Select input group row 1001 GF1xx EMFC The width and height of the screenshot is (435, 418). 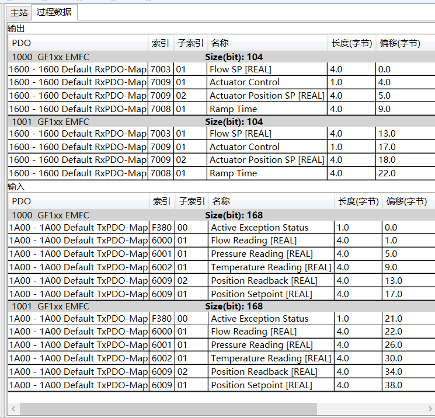[221, 306]
